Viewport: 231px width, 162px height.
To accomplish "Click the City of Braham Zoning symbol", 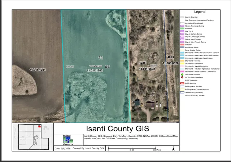I will [182, 34].
